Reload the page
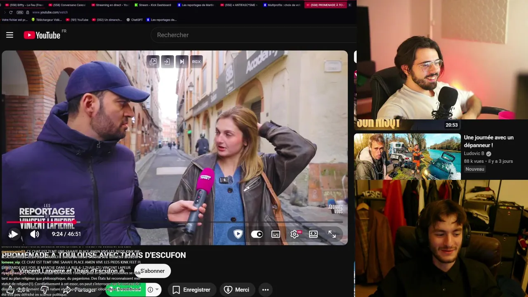Image resolution: width=528 pixels, height=297 pixels. click(x=11, y=12)
